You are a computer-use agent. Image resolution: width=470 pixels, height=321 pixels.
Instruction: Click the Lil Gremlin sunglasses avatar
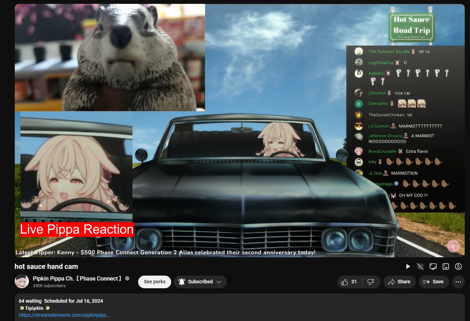coord(359,126)
